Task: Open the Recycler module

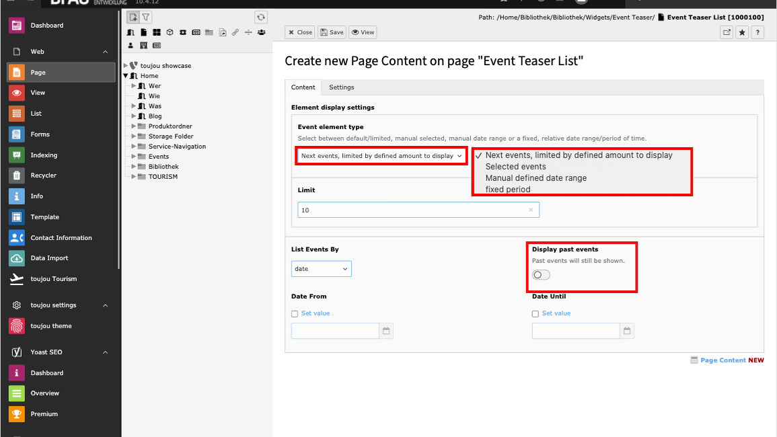Action: [x=43, y=175]
